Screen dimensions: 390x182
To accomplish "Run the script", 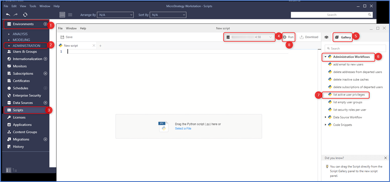I will [288, 37].
